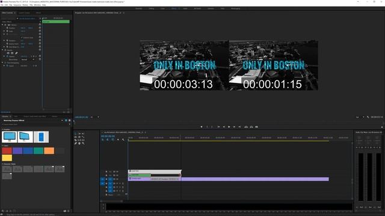
Task: Toggle the Uniform Scale checkbox
Action: [22, 38]
